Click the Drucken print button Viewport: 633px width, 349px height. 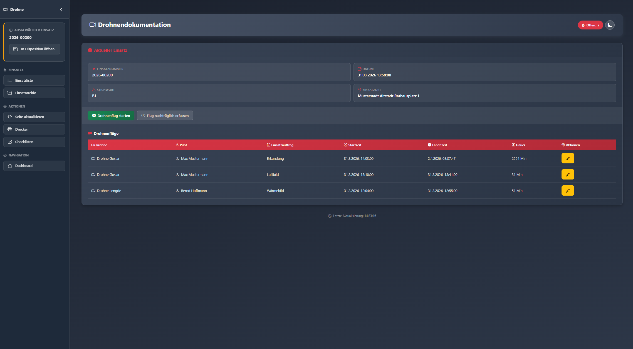tap(34, 129)
